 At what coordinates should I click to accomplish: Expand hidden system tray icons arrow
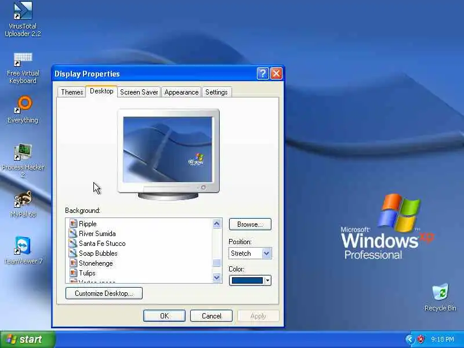(x=410, y=339)
